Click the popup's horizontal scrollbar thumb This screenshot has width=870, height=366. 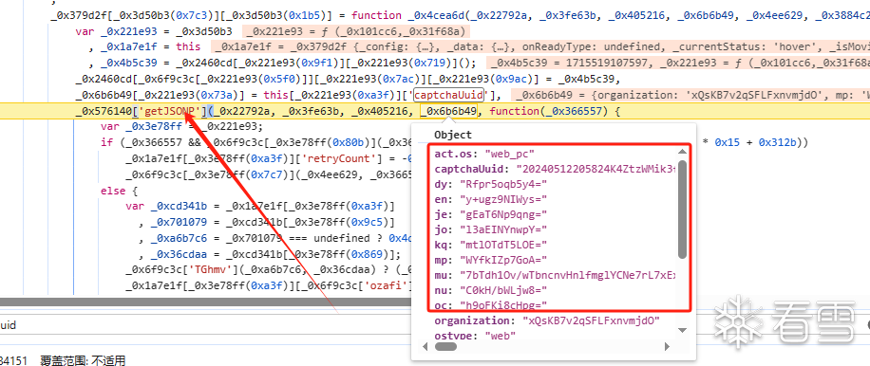pos(445,347)
